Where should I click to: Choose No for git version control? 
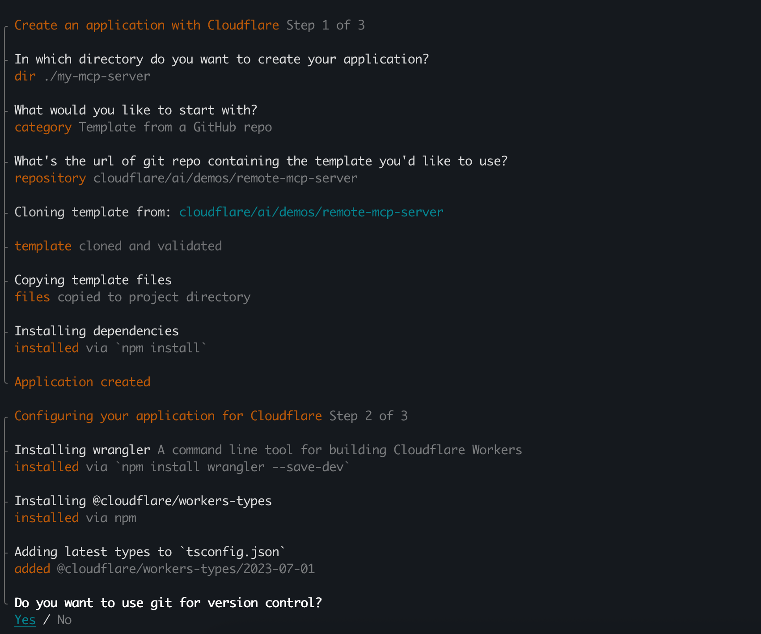[64, 620]
